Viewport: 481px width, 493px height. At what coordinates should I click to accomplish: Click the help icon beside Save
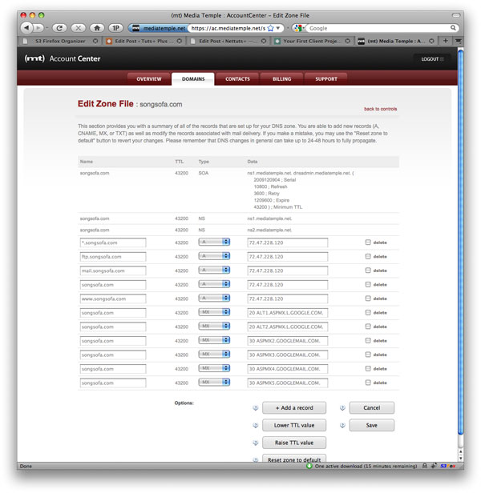(x=342, y=426)
